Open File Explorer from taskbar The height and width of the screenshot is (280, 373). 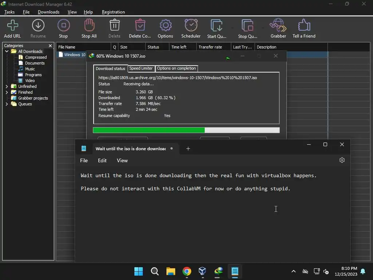(x=170, y=271)
